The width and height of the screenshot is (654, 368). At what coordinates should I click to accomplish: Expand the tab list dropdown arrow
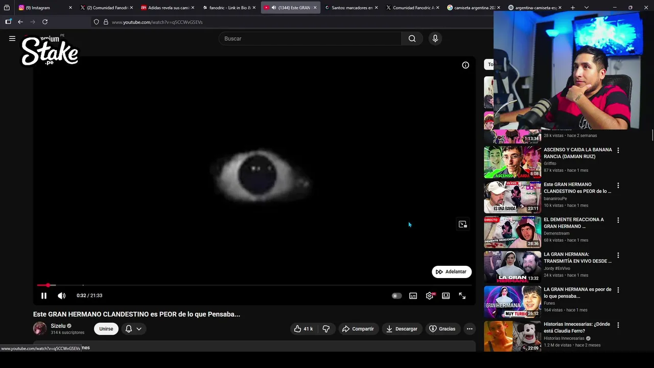coord(587,8)
